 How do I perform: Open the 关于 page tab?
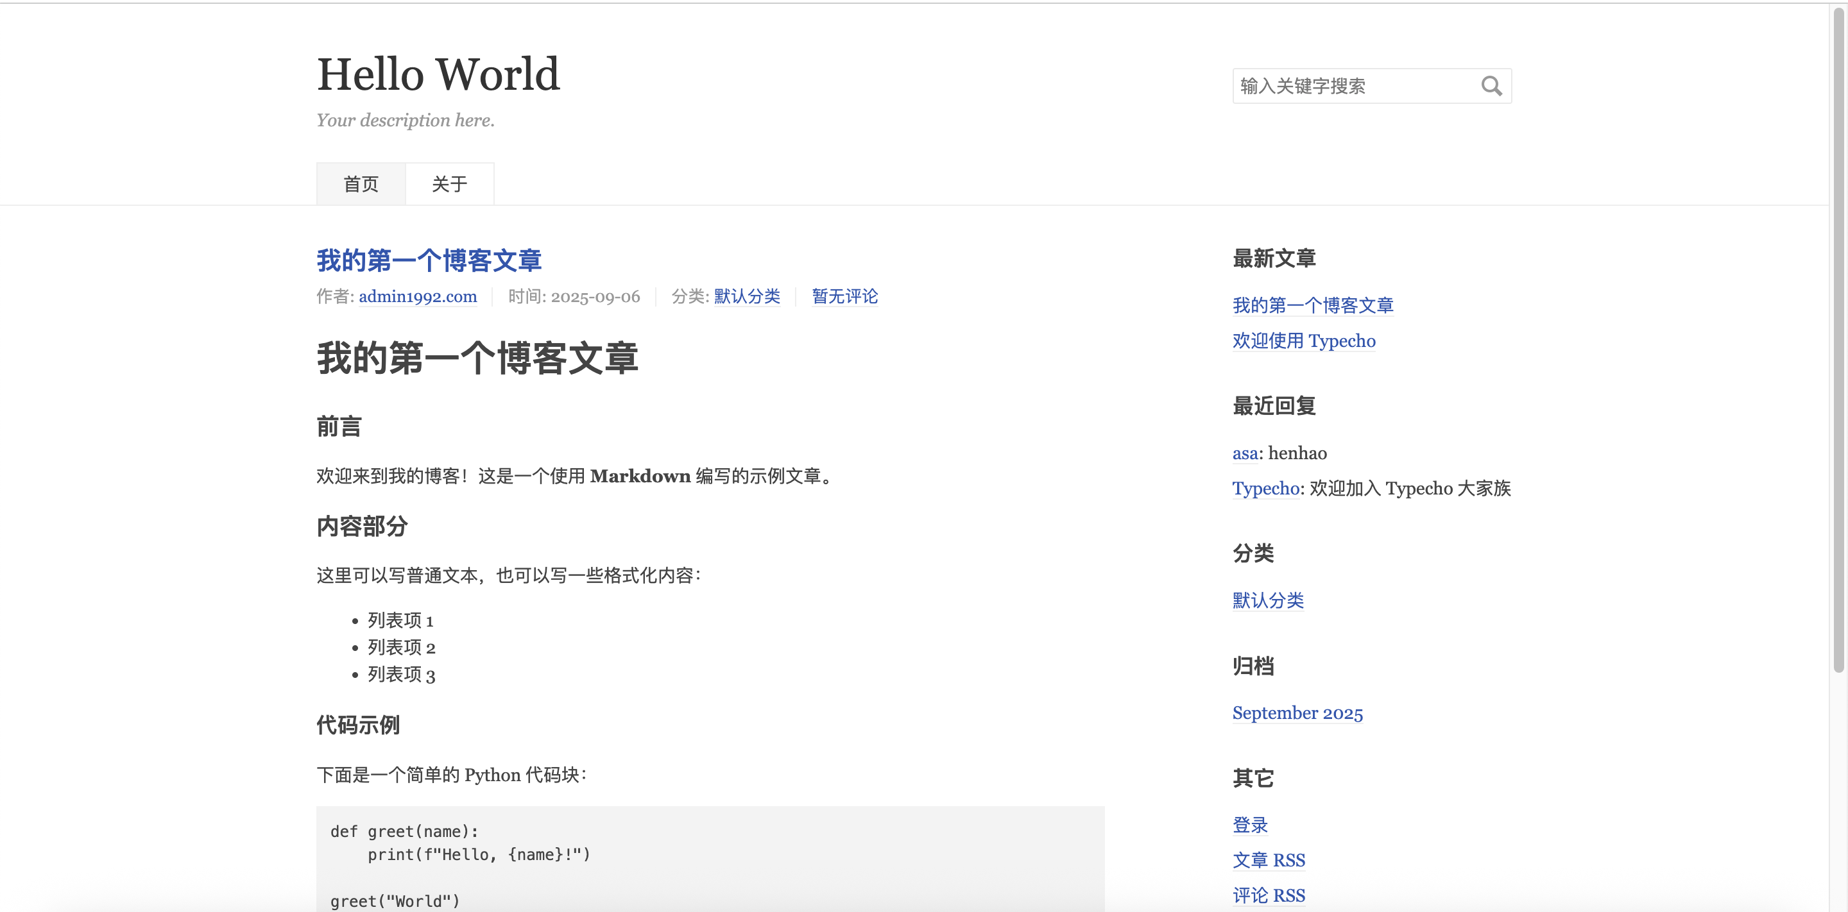[449, 183]
